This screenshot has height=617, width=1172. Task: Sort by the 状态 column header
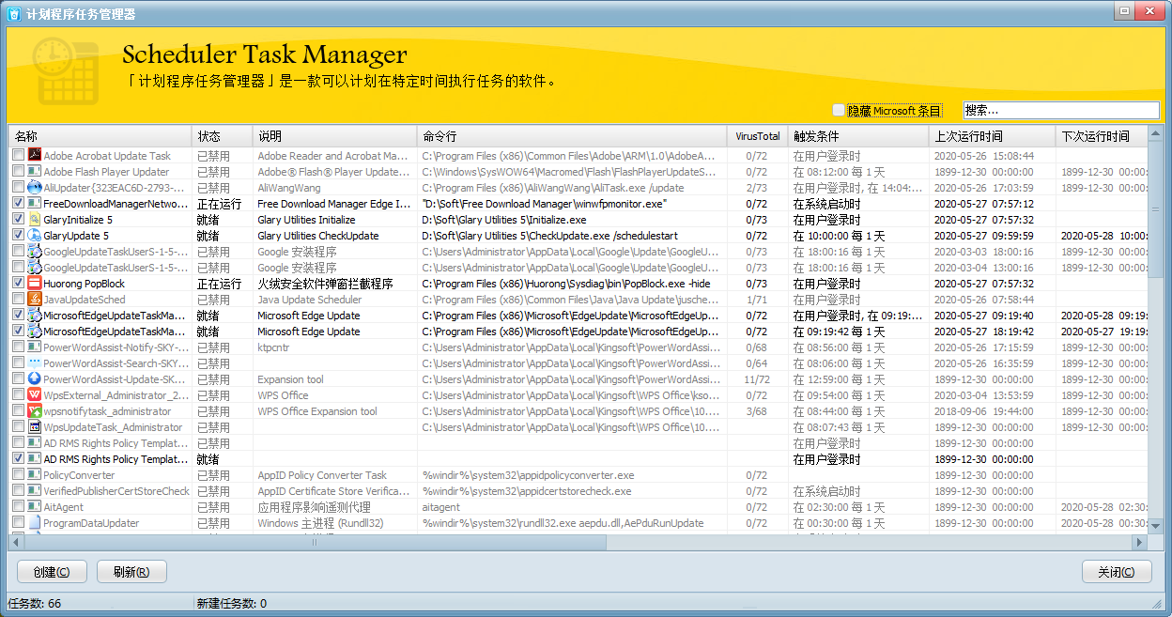(222, 136)
